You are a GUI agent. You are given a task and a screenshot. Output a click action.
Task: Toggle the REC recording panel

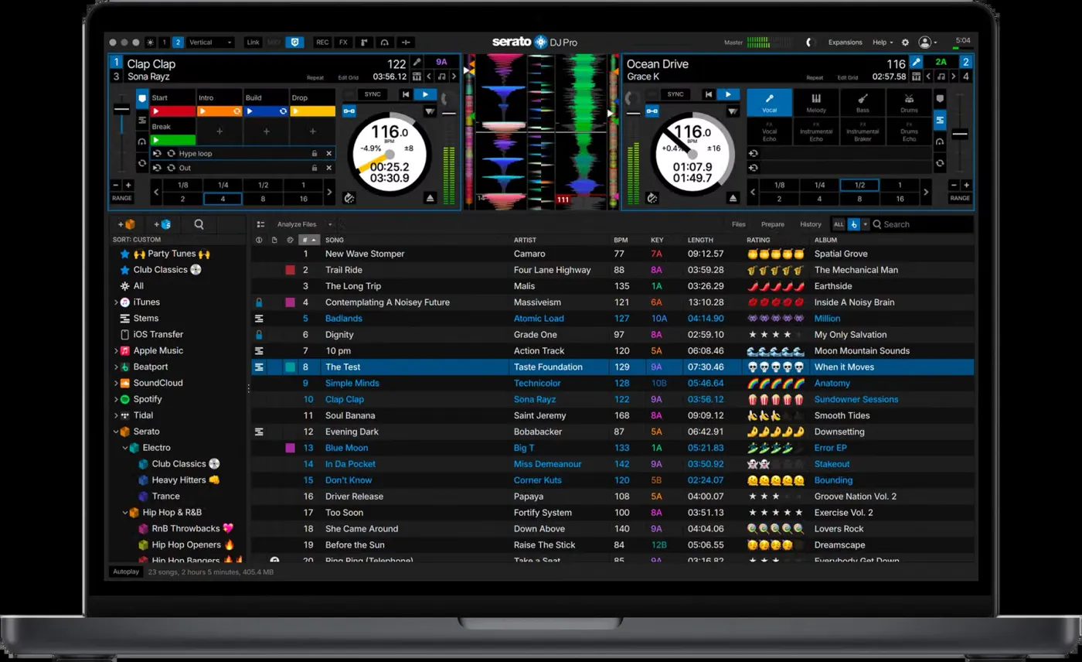click(x=322, y=43)
